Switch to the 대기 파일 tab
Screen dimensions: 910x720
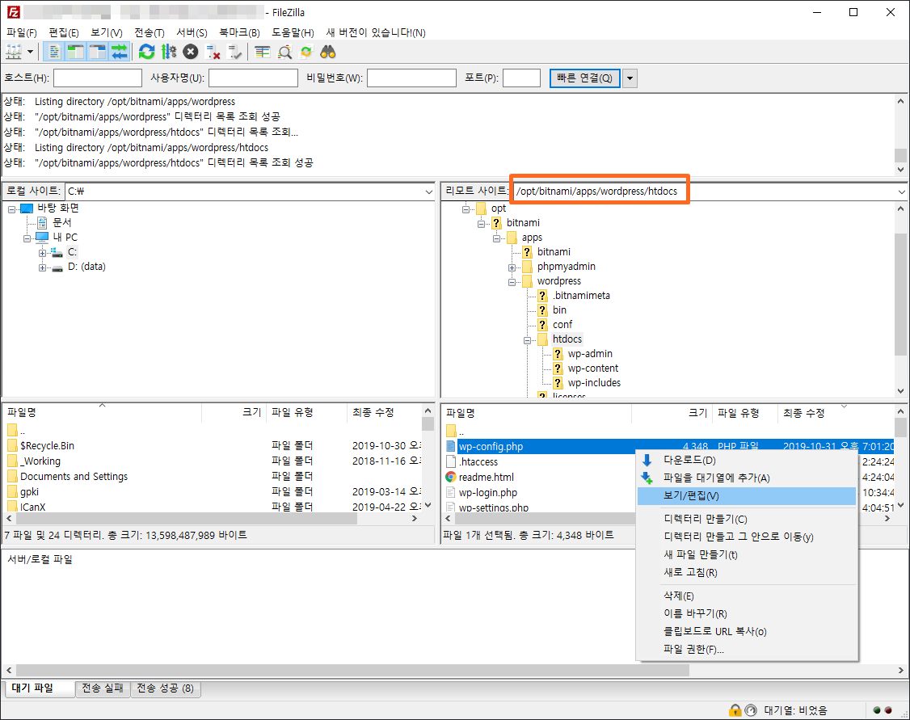40,688
